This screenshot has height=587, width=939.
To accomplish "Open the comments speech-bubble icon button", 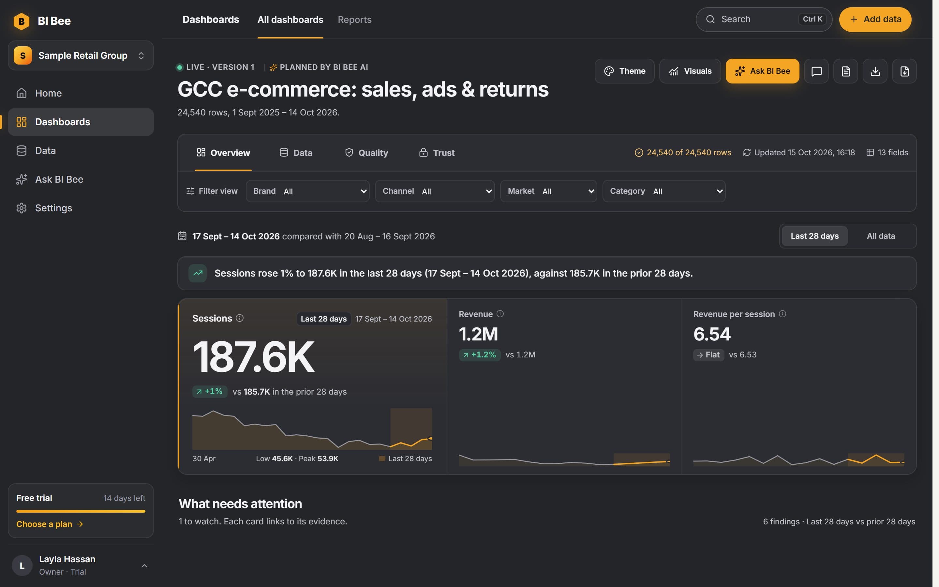I will click(x=816, y=71).
